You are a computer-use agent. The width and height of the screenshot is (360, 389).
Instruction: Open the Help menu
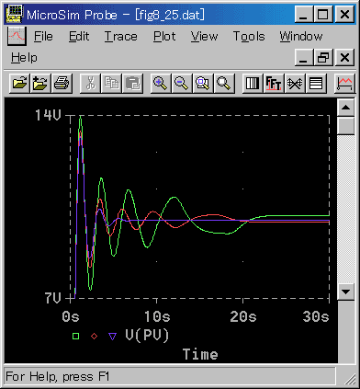pos(24,58)
